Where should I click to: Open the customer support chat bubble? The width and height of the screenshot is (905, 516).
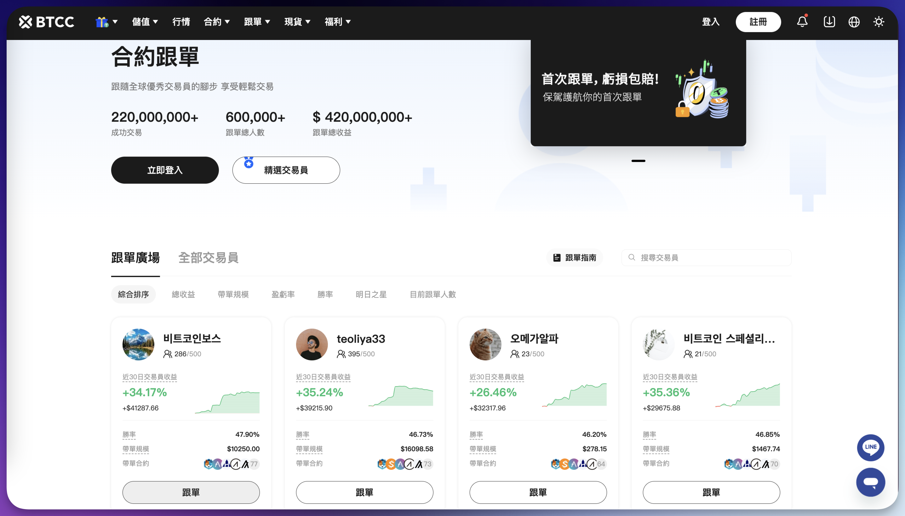(871, 482)
